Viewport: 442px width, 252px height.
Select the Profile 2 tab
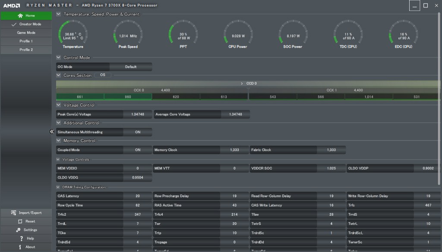coord(26,50)
